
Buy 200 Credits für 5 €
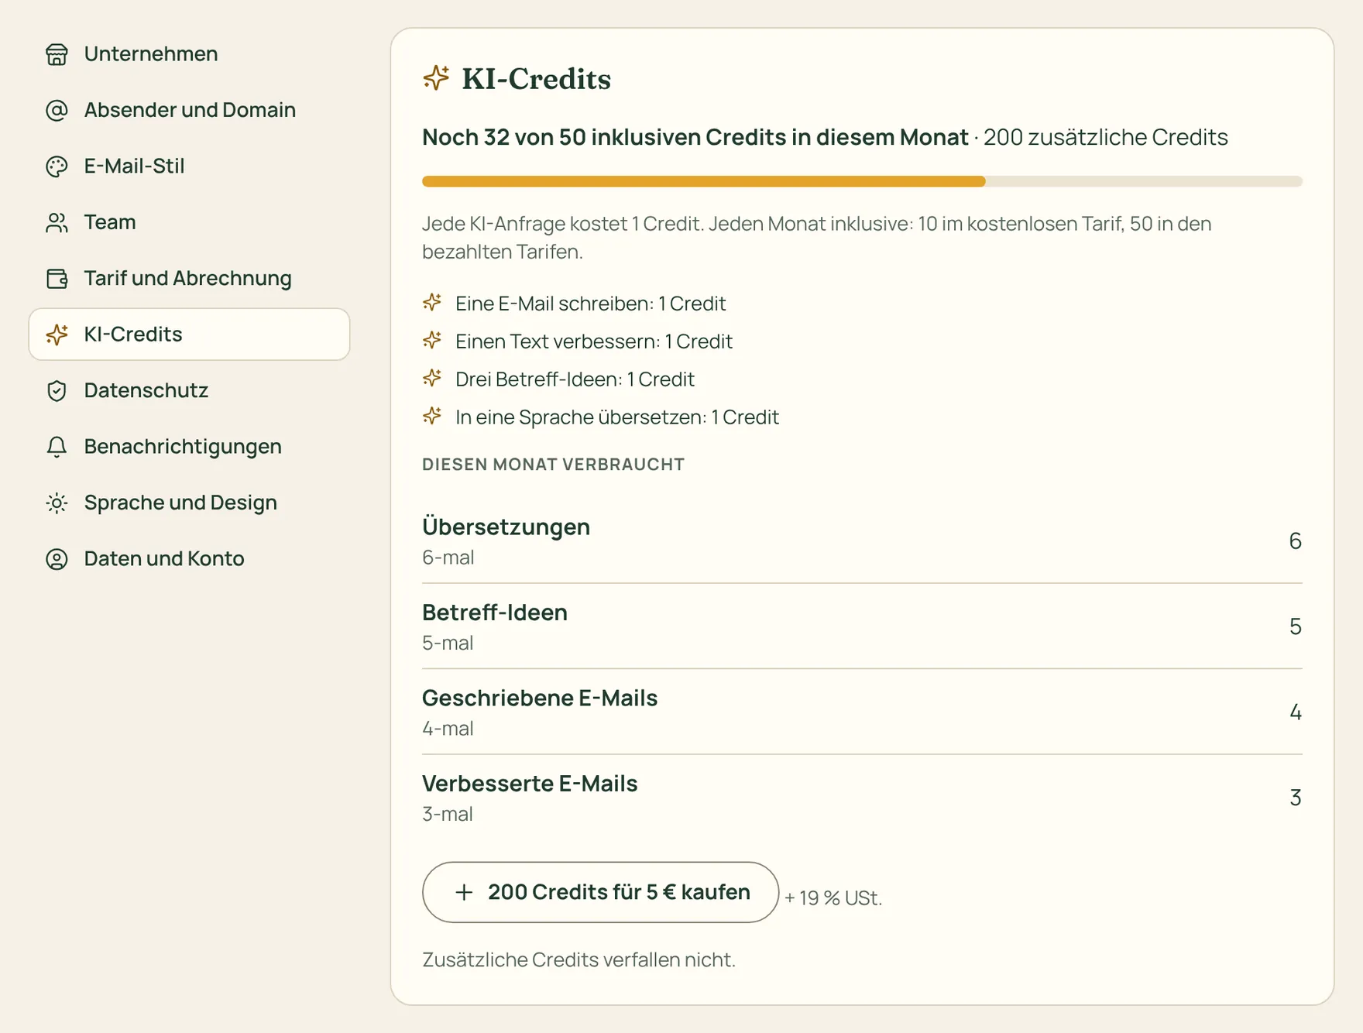pos(600,892)
